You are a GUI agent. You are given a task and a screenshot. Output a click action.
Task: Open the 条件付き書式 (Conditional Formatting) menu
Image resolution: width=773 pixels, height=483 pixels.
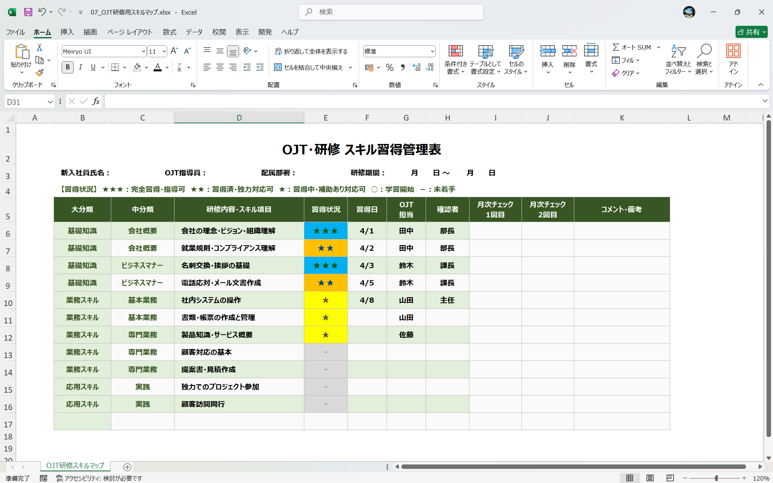coord(455,60)
